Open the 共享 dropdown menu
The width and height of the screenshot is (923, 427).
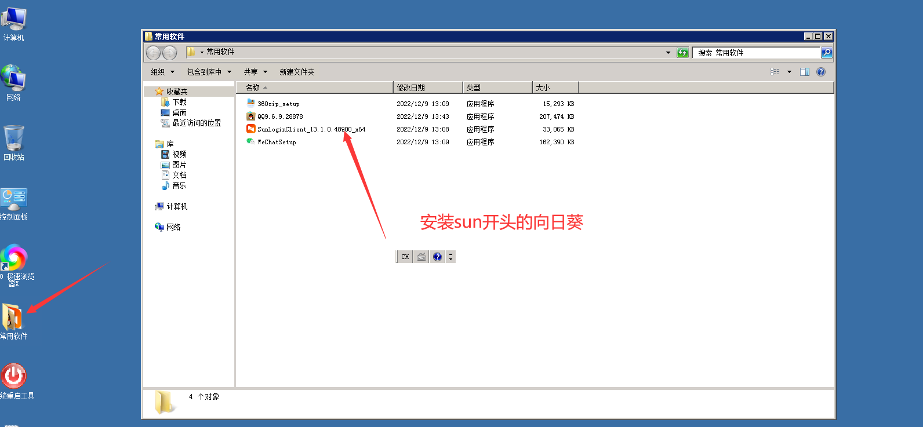(255, 72)
